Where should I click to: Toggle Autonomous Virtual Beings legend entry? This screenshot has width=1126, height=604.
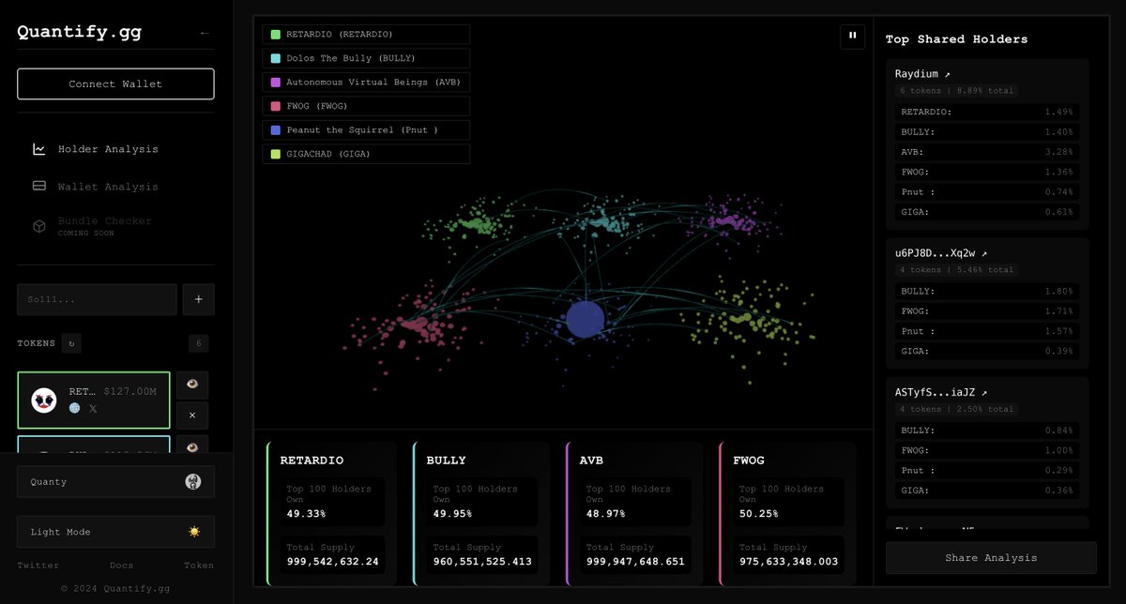click(x=366, y=82)
